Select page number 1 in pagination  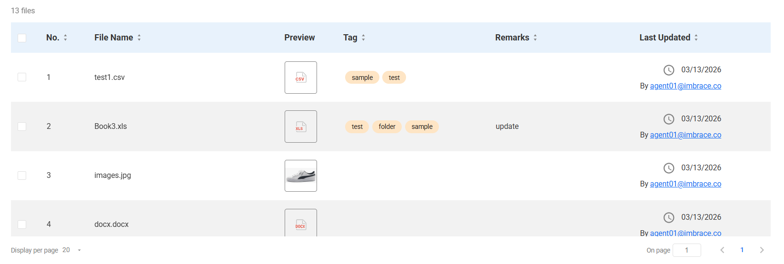point(742,250)
